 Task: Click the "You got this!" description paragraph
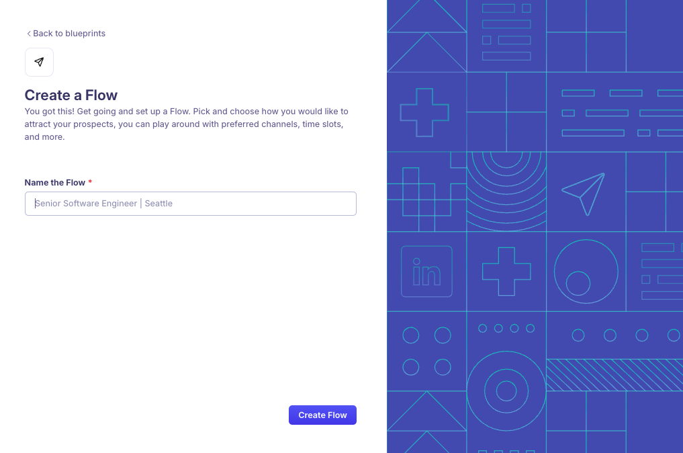click(187, 124)
